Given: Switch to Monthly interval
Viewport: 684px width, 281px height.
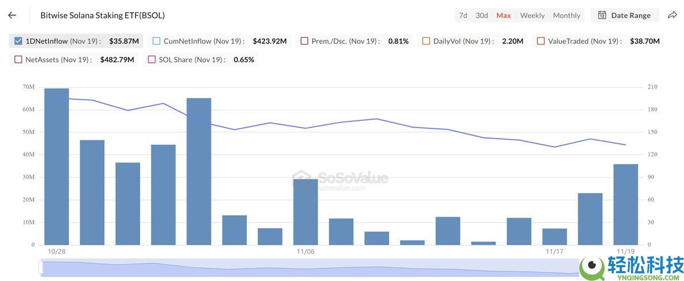Looking at the screenshot, I should [x=567, y=15].
